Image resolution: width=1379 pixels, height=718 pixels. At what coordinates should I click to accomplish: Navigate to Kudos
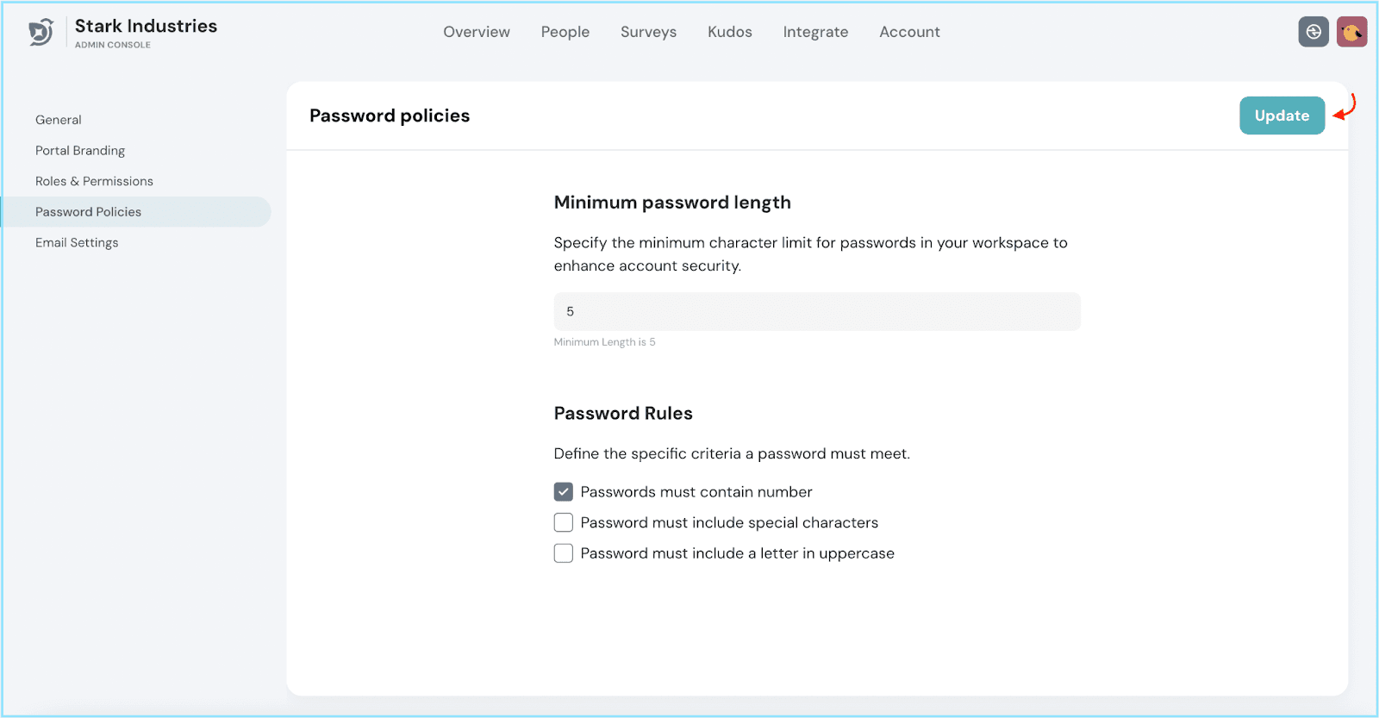[x=729, y=32]
